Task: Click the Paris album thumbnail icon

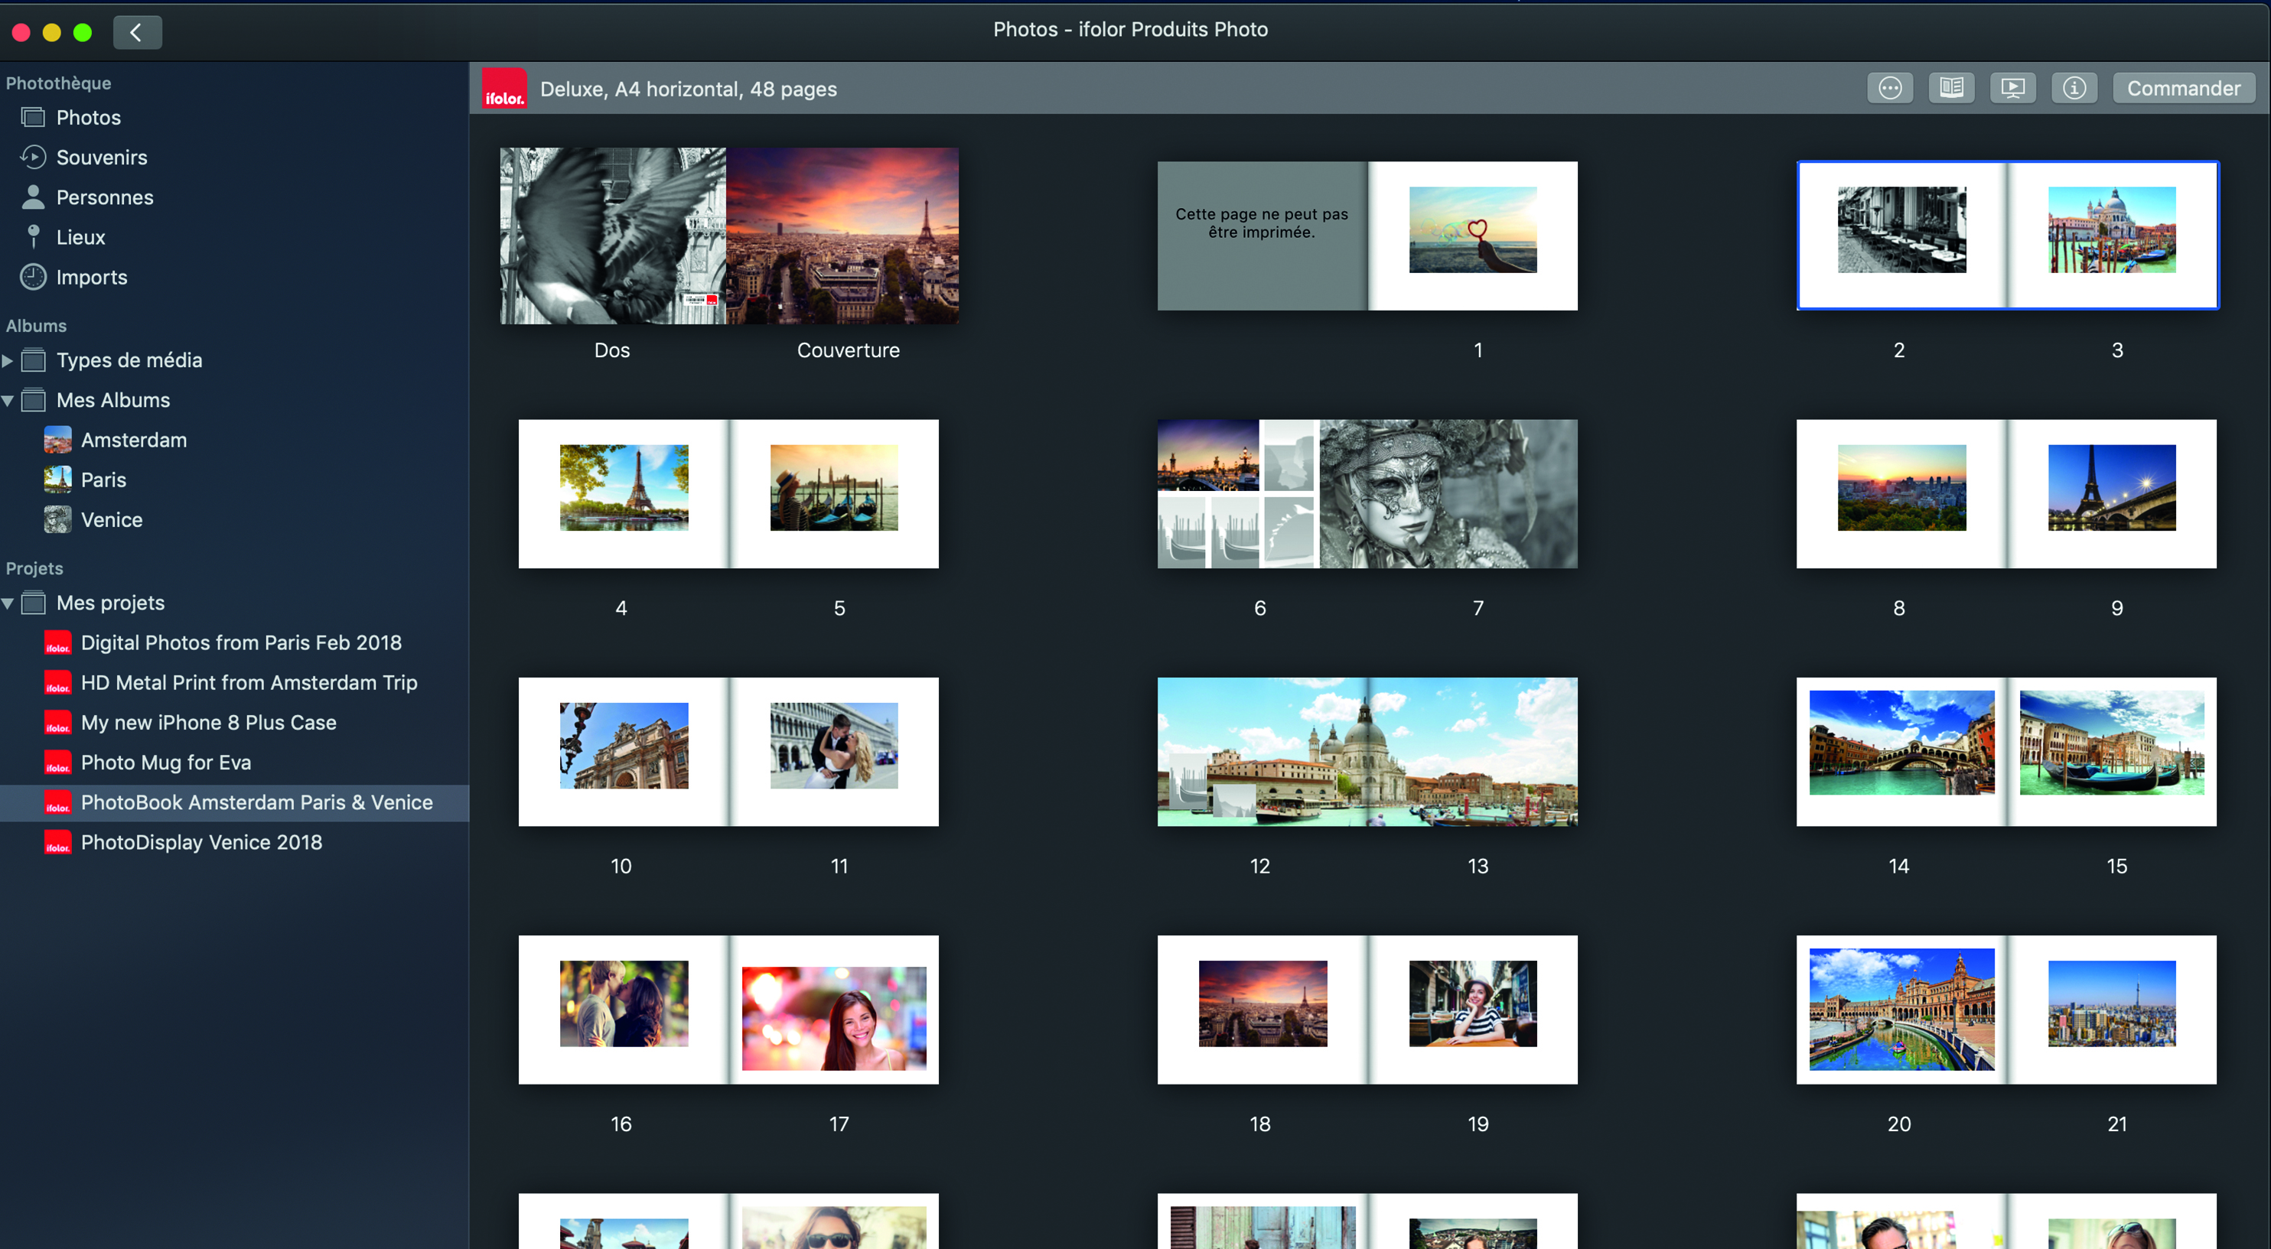Action: (x=58, y=480)
